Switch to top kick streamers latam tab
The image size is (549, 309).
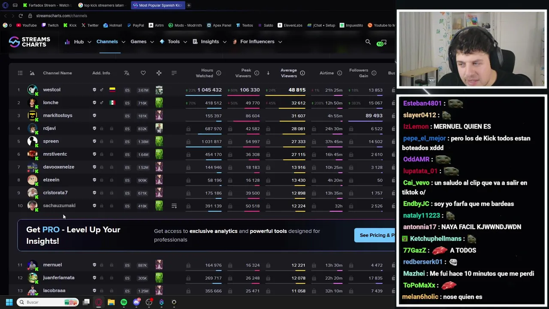pyautogui.click(x=101, y=5)
